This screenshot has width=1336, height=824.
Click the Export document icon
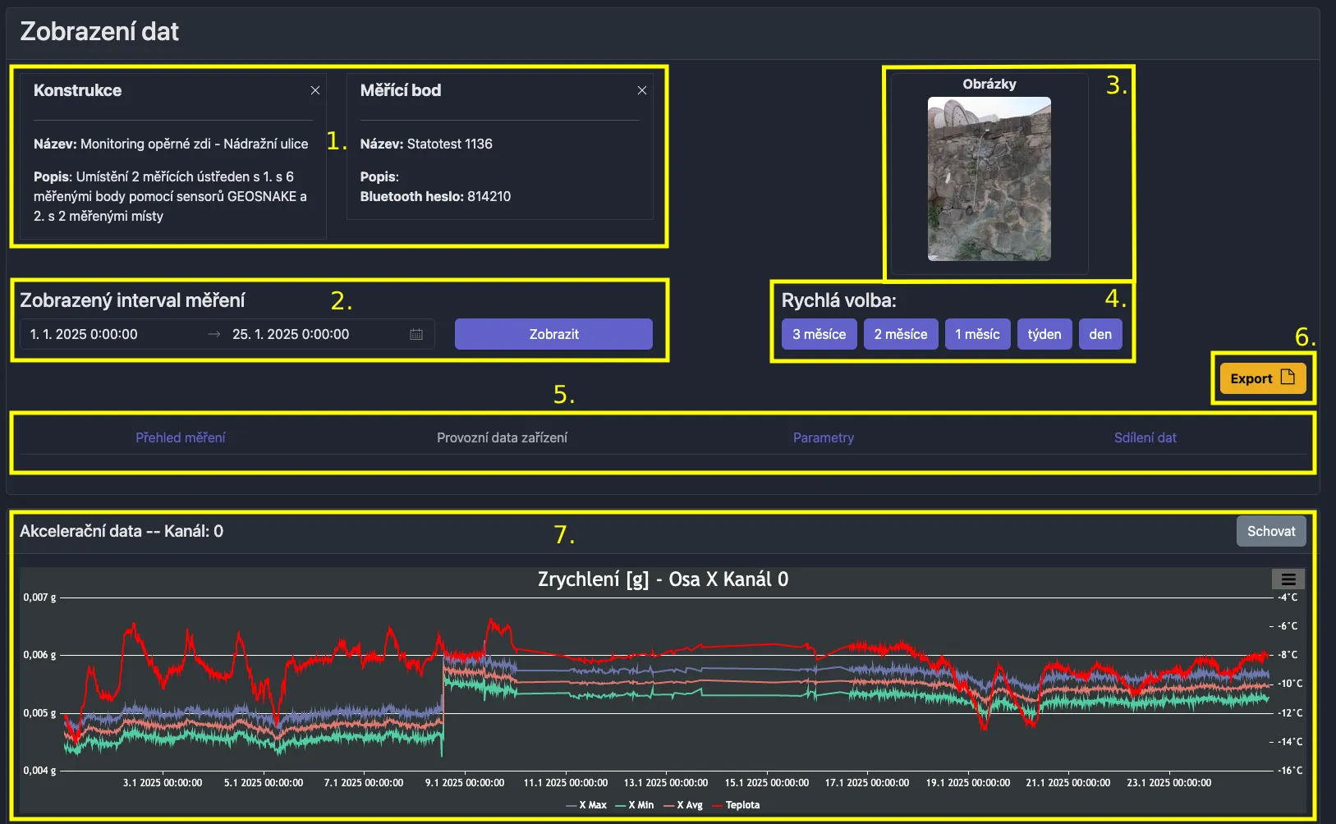[1288, 378]
